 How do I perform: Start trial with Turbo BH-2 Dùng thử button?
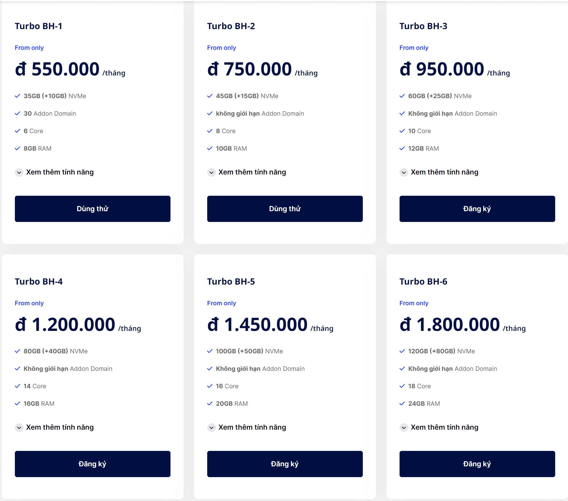pos(285,209)
